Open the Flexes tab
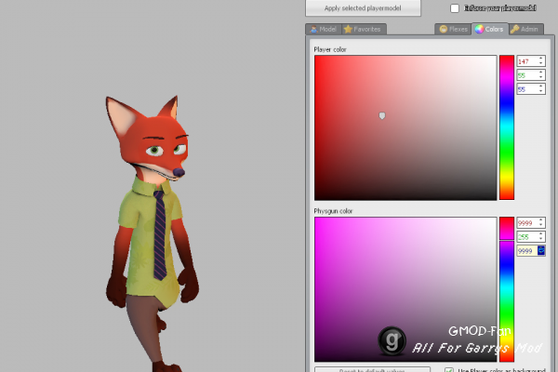The height and width of the screenshot is (372, 558). coord(454,29)
